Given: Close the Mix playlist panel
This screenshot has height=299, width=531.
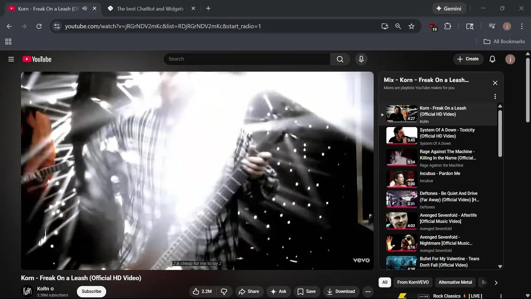Looking at the screenshot, I should [495, 83].
